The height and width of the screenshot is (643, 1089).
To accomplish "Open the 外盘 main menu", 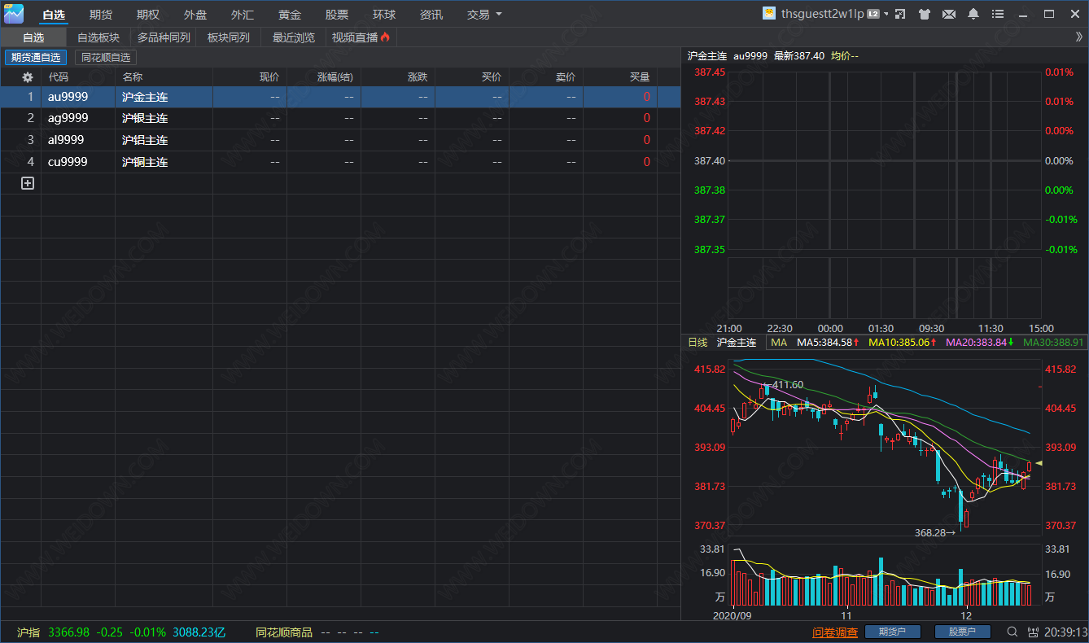I will pyautogui.click(x=195, y=15).
